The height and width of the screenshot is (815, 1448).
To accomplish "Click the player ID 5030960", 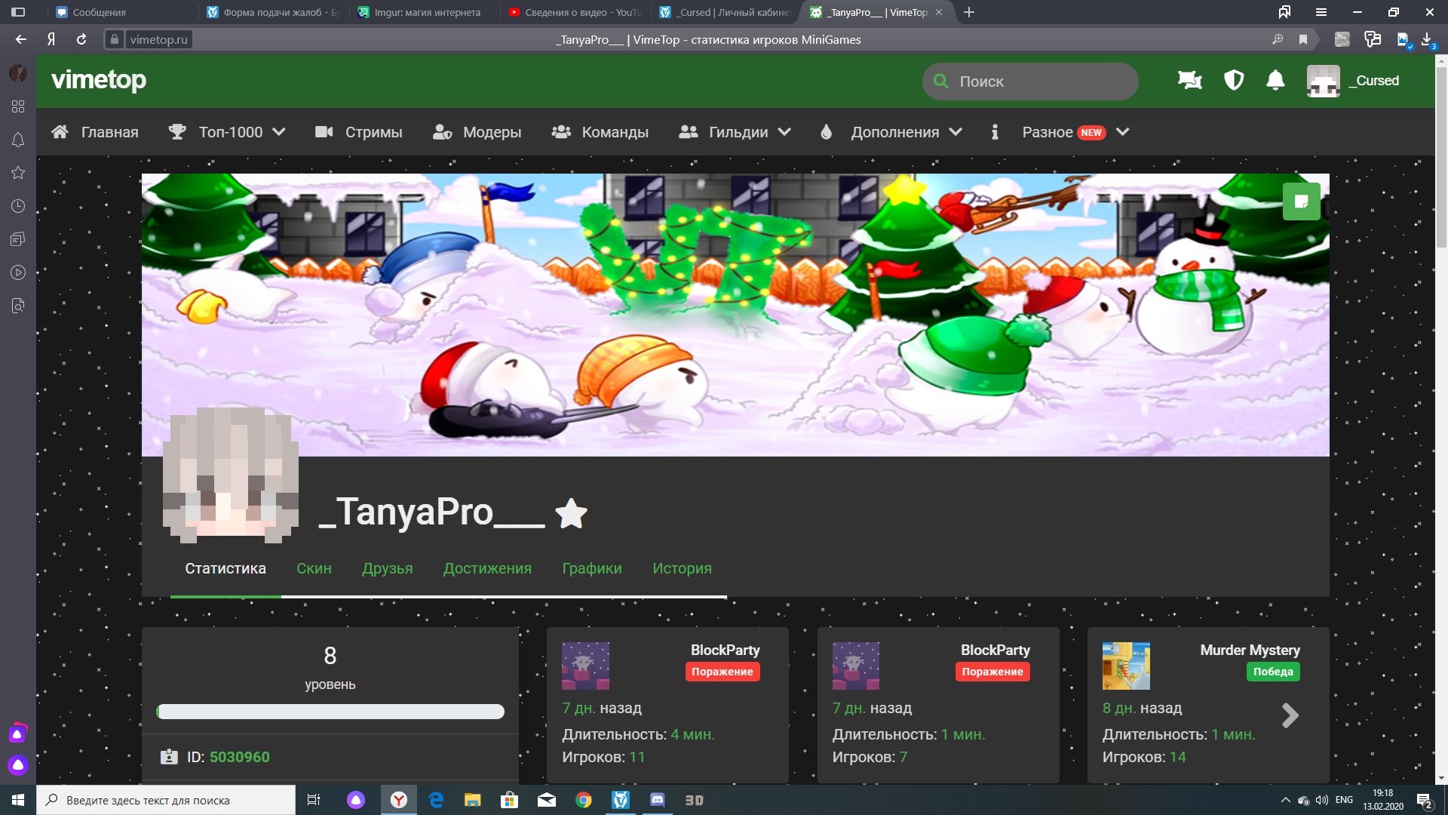I will click(239, 757).
